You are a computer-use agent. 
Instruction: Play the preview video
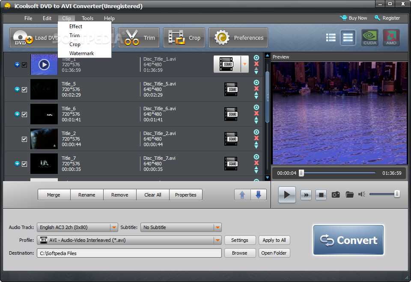[287, 195]
